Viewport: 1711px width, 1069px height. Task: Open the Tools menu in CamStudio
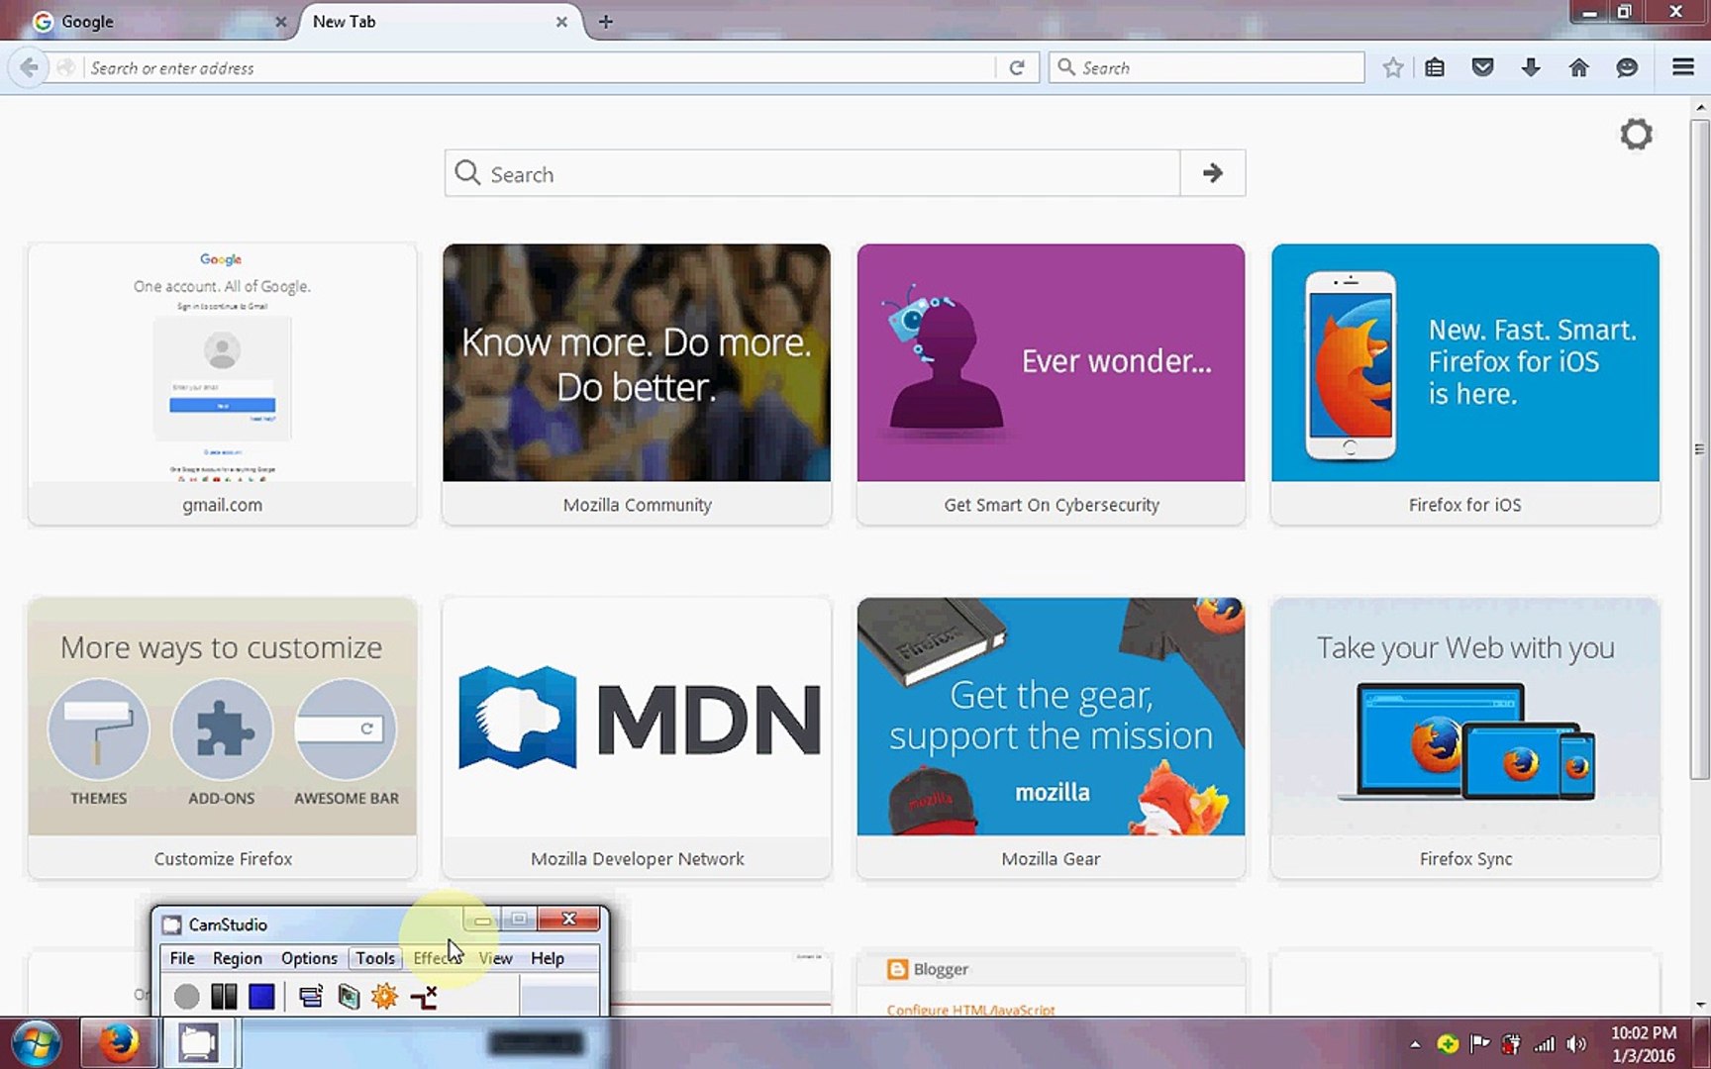click(375, 958)
